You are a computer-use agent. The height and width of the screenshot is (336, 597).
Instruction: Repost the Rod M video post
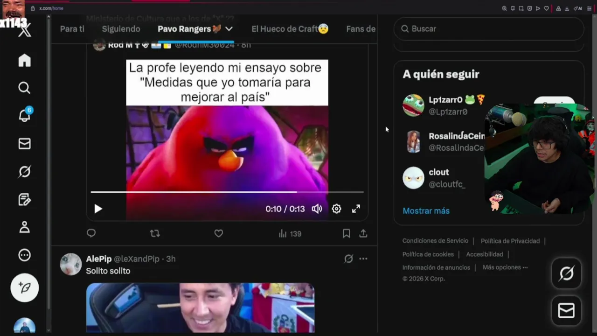(x=155, y=233)
